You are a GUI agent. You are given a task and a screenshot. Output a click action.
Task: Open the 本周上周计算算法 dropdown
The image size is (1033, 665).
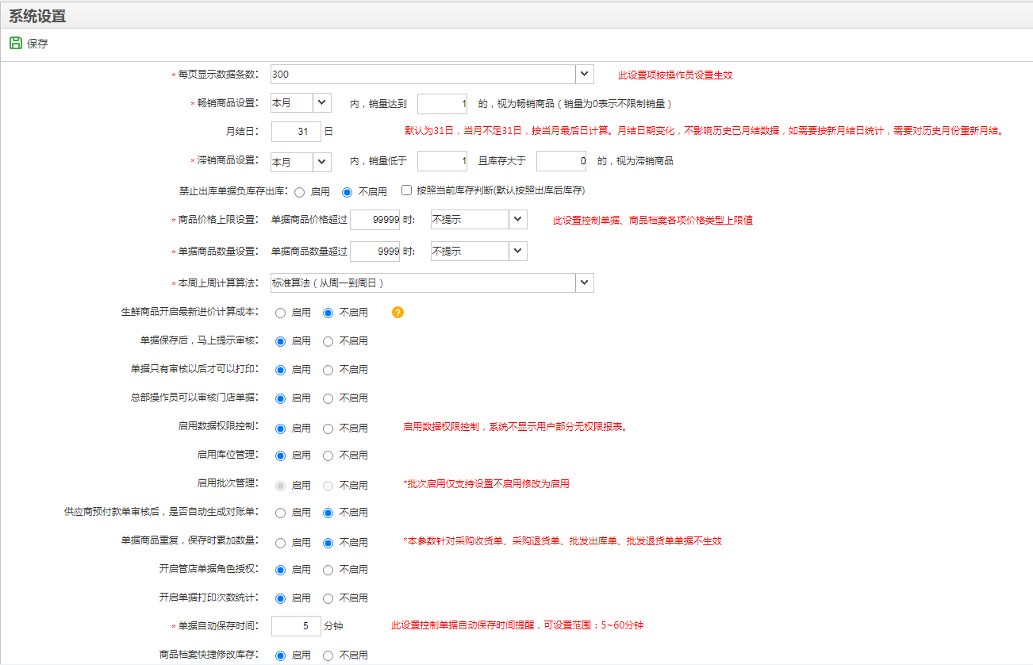pyautogui.click(x=585, y=283)
